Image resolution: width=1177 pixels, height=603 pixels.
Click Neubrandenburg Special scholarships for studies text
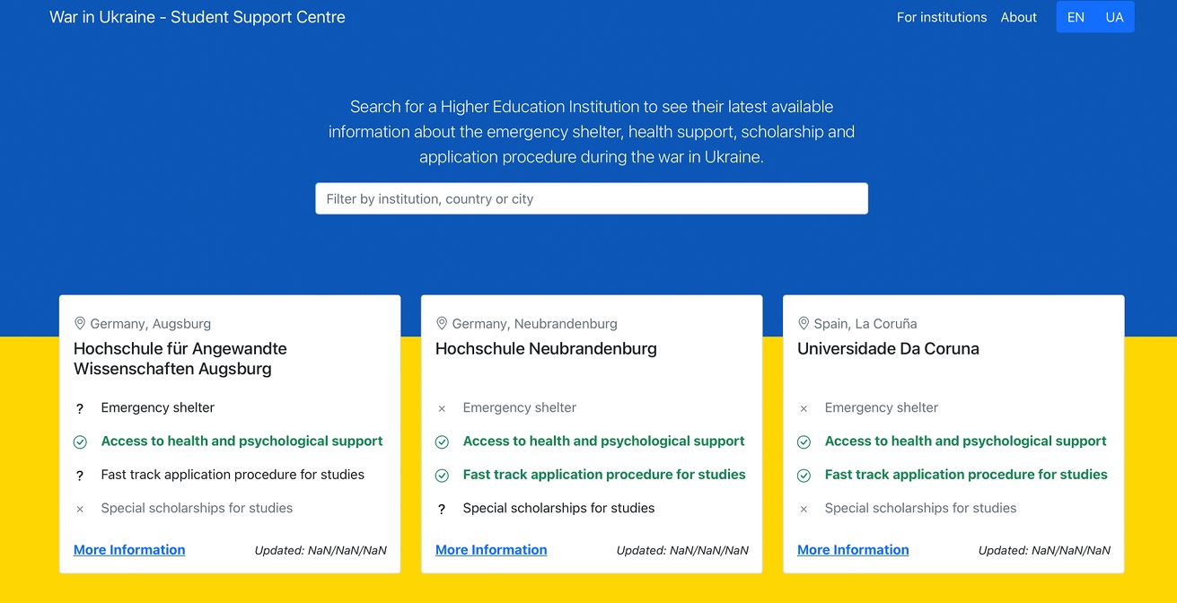tap(558, 508)
